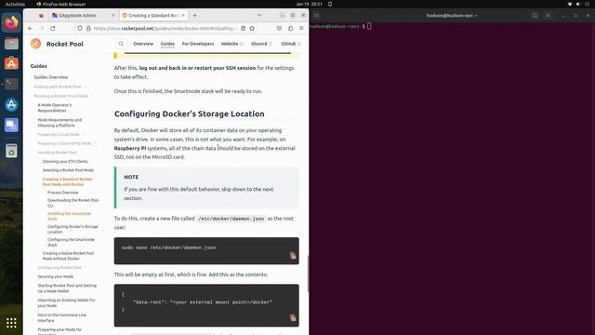Click the Rocket Pool logo
The width and height of the screenshot is (595, 335).
(x=35, y=44)
